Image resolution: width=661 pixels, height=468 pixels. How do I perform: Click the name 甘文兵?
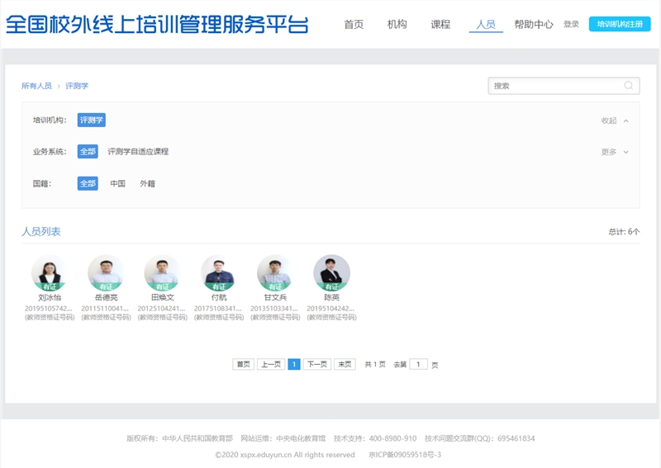click(275, 297)
